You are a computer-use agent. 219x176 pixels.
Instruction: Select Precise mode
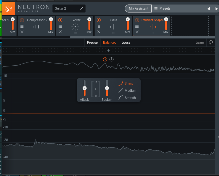click(92, 43)
